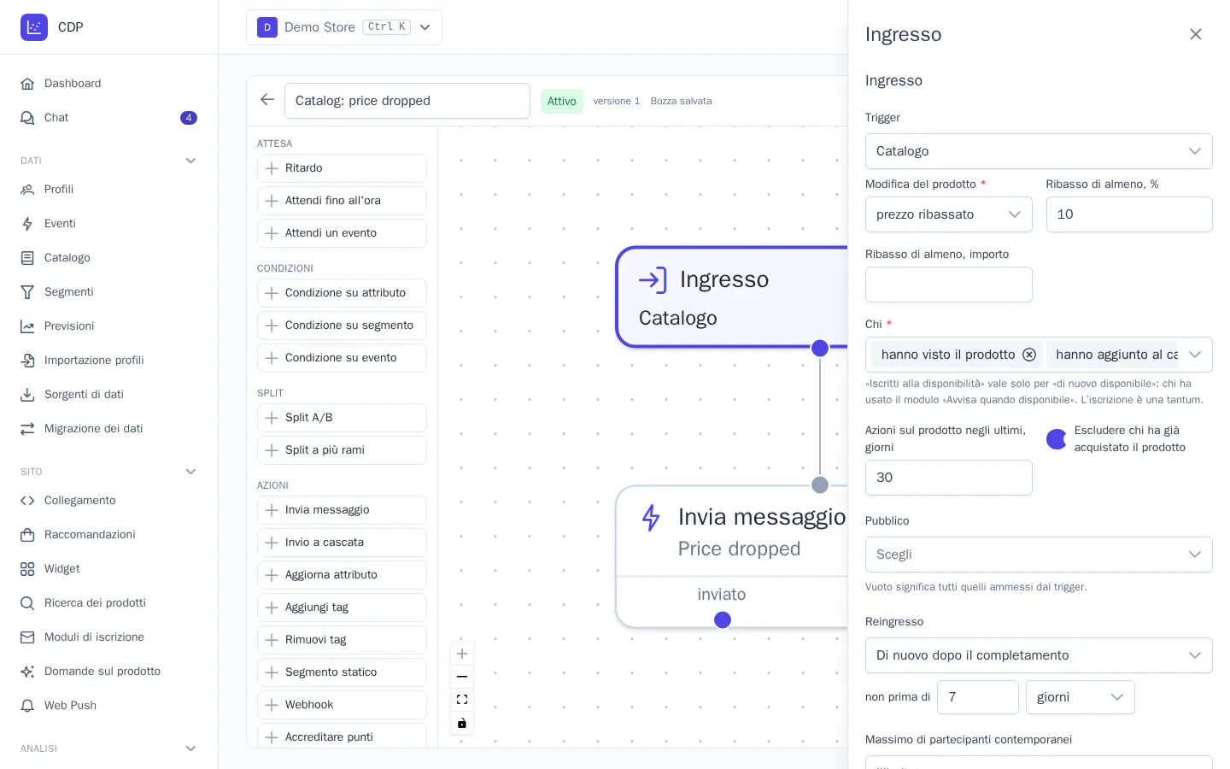Click the Ricerca dei prodotti magnifier icon

coord(27,603)
